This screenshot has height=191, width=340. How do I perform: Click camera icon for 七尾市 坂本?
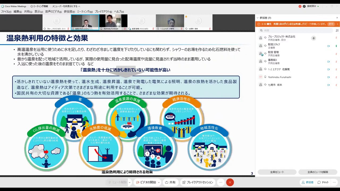(x=329, y=85)
